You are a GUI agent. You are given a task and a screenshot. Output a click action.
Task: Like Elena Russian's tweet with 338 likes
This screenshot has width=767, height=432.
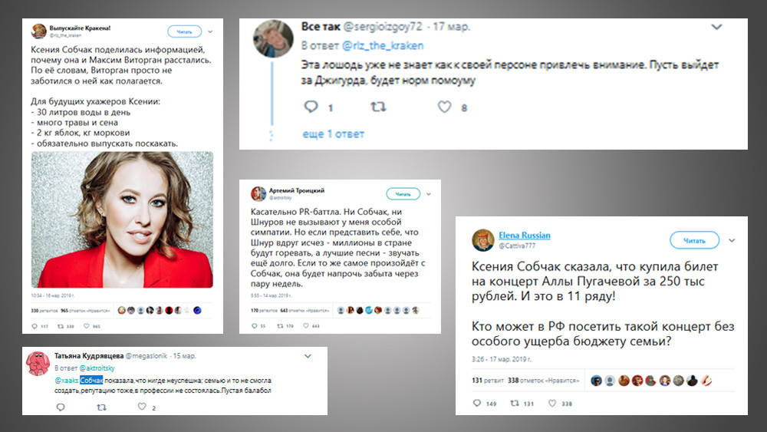[551, 403]
